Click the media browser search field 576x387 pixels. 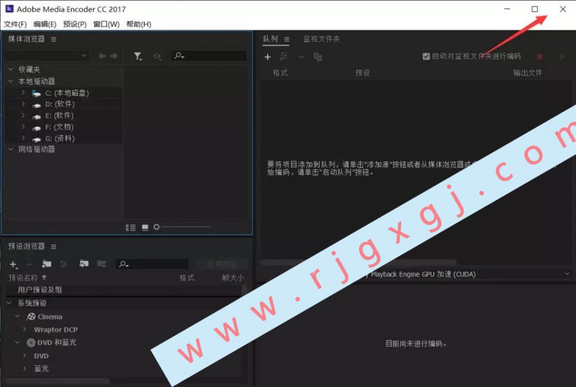click(209, 56)
